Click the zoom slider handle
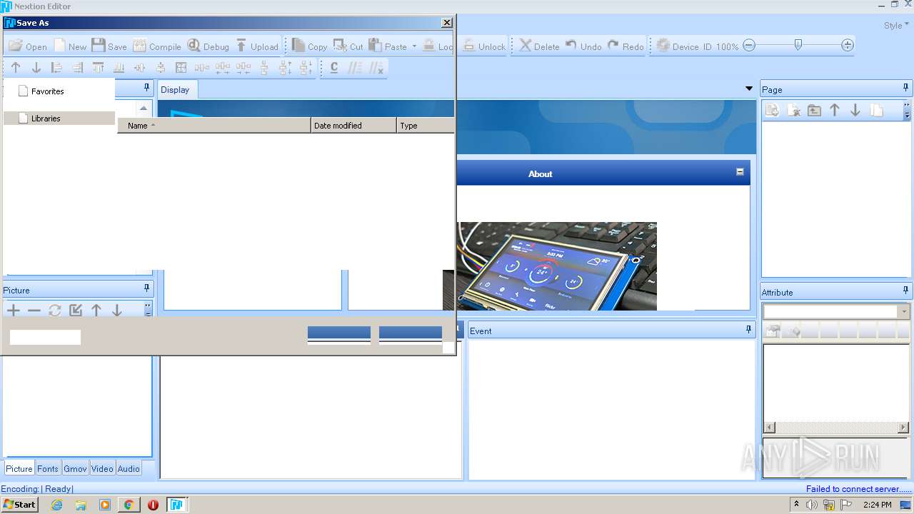This screenshot has height=514, width=914. coord(798,45)
